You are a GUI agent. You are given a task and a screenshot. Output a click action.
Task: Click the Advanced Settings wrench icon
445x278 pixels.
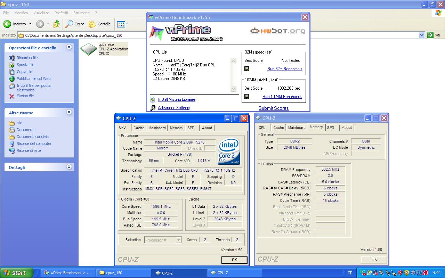point(153,108)
